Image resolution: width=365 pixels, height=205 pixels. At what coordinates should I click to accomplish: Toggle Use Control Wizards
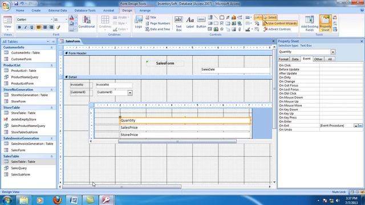(280, 23)
